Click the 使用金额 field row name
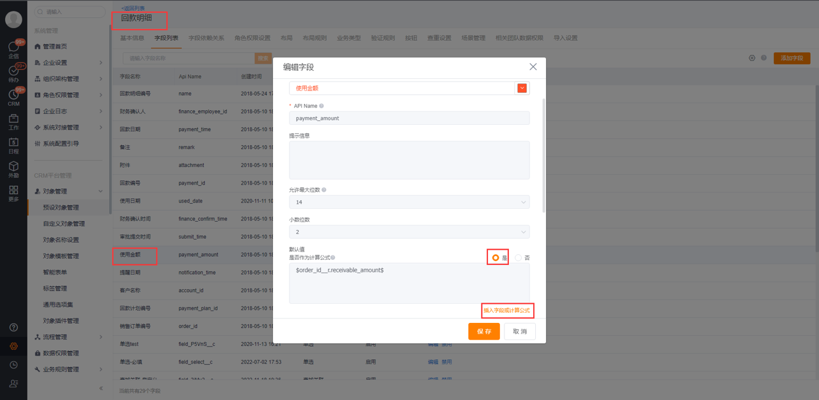The height and width of the screenshot is (400, 819). [x=130, y=255]
